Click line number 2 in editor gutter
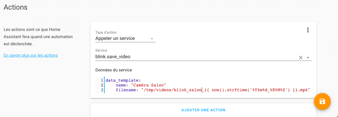 tap(102, 85)
